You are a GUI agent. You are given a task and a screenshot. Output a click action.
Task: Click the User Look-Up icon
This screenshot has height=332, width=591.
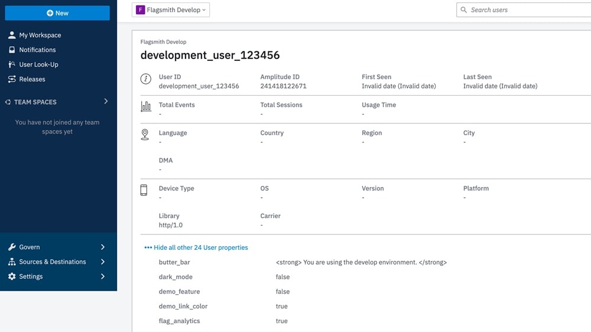[12, 64]
